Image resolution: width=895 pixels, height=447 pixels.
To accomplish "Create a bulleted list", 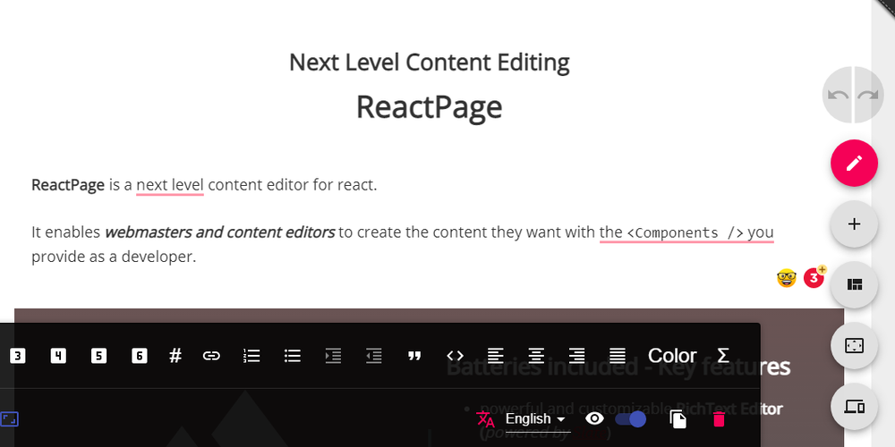I will click(293, 357).
